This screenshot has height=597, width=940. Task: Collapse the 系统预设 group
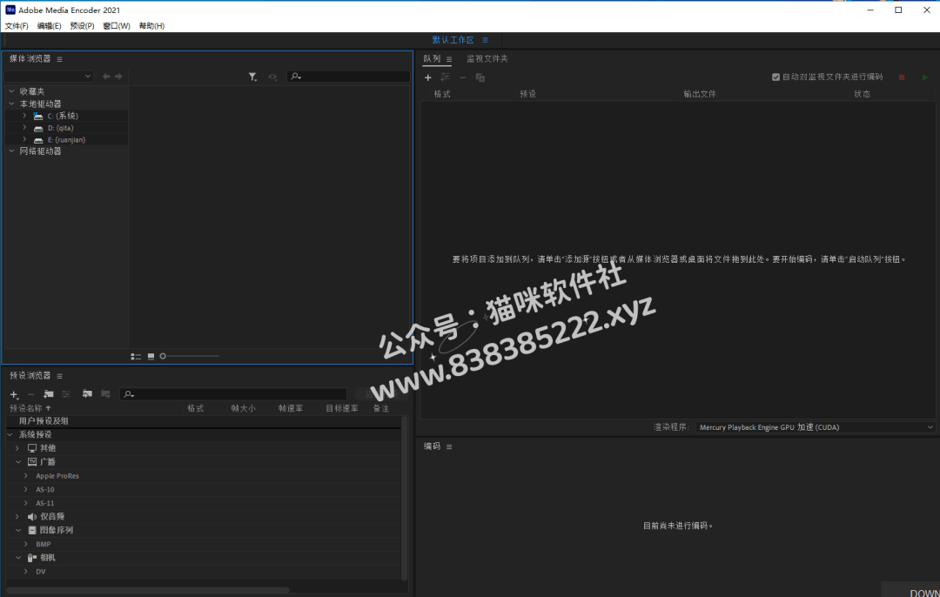pos(10,434)
